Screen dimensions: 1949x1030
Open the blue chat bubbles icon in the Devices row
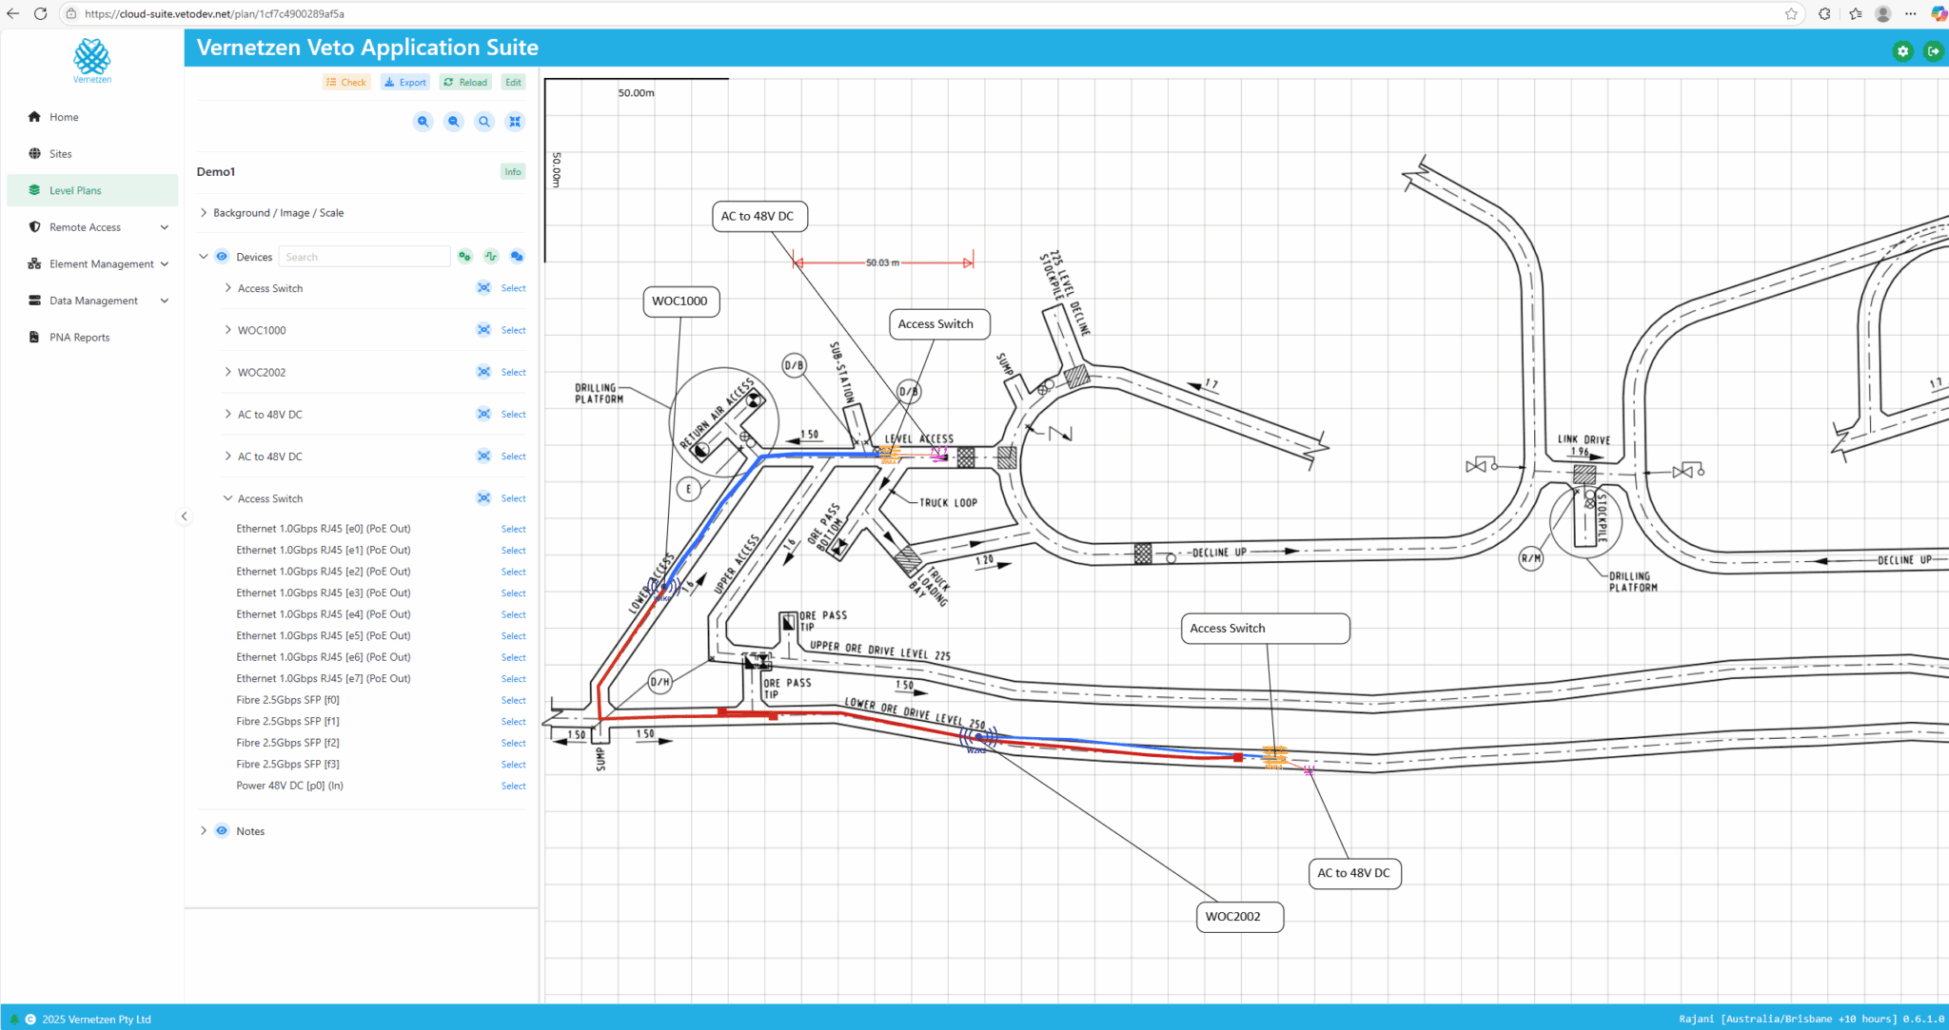pos(517,256)
